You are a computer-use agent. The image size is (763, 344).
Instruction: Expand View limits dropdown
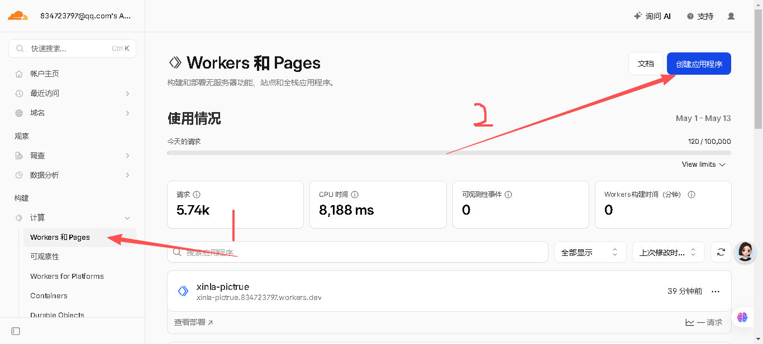pos(703,164)
